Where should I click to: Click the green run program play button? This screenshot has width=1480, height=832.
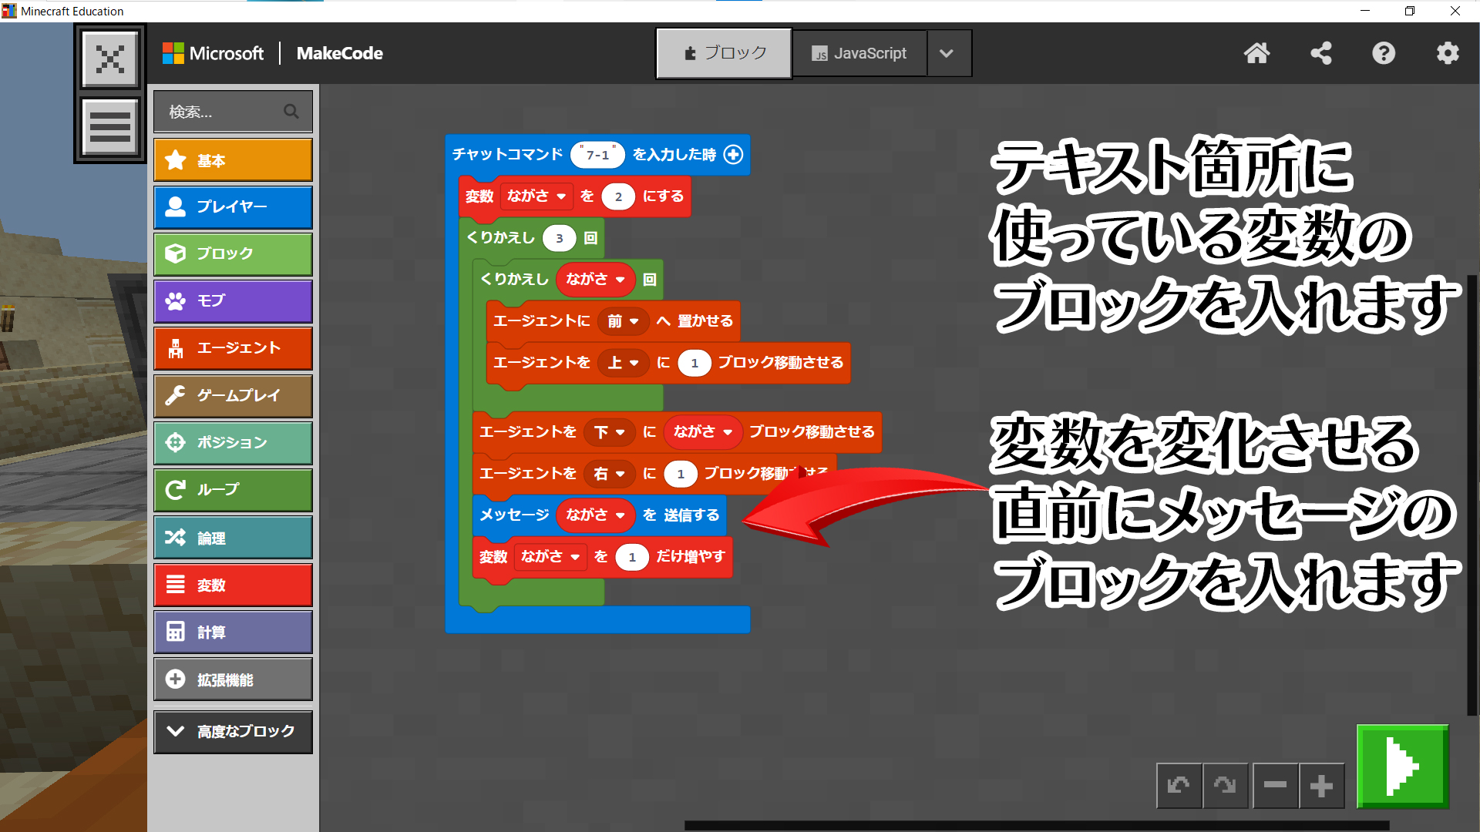pyautogui.click(x=1402, y=766)
